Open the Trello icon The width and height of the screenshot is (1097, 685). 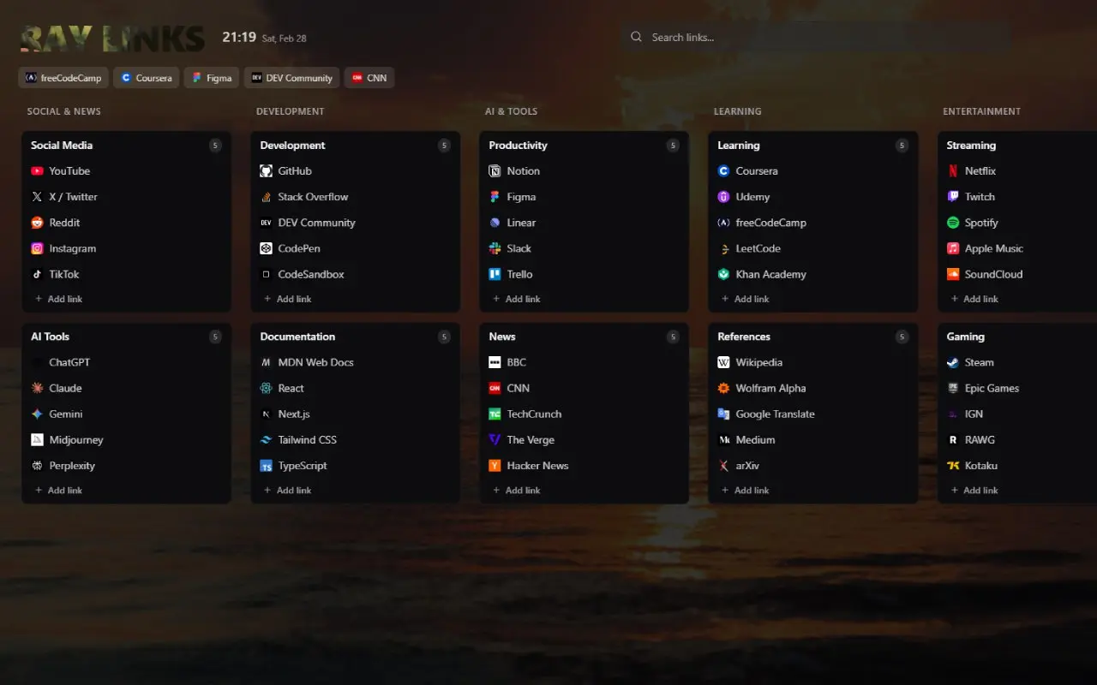click(495, 274)
